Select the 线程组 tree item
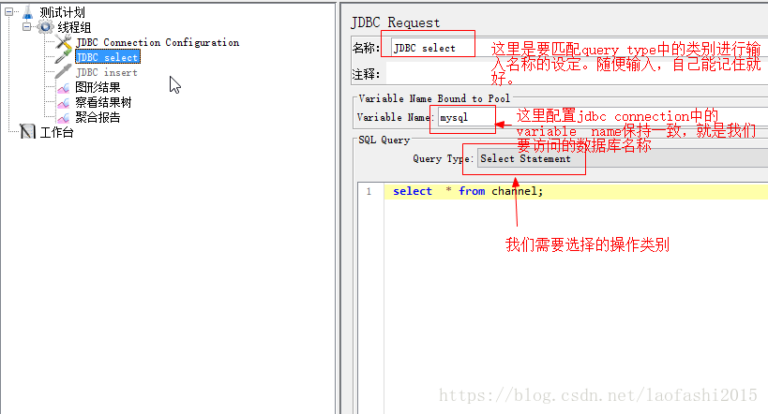This screenshot has width=768, height=414. pos(74,27)
